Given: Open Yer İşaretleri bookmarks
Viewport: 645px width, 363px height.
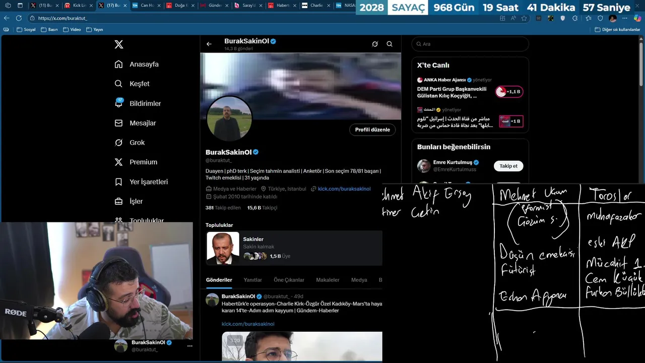Looking at the screenshot, I should pos(141,181).
